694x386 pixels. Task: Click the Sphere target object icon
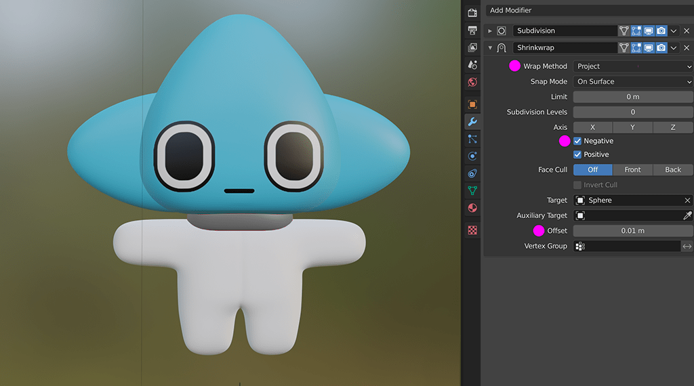pyautogui.click(x=580, y=200)
